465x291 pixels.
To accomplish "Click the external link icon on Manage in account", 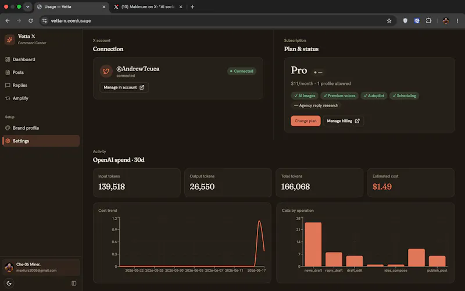I will [x=142, y=87].
